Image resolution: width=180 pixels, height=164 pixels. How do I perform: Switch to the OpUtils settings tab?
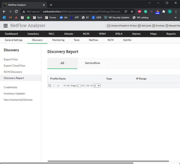point(127,40)
